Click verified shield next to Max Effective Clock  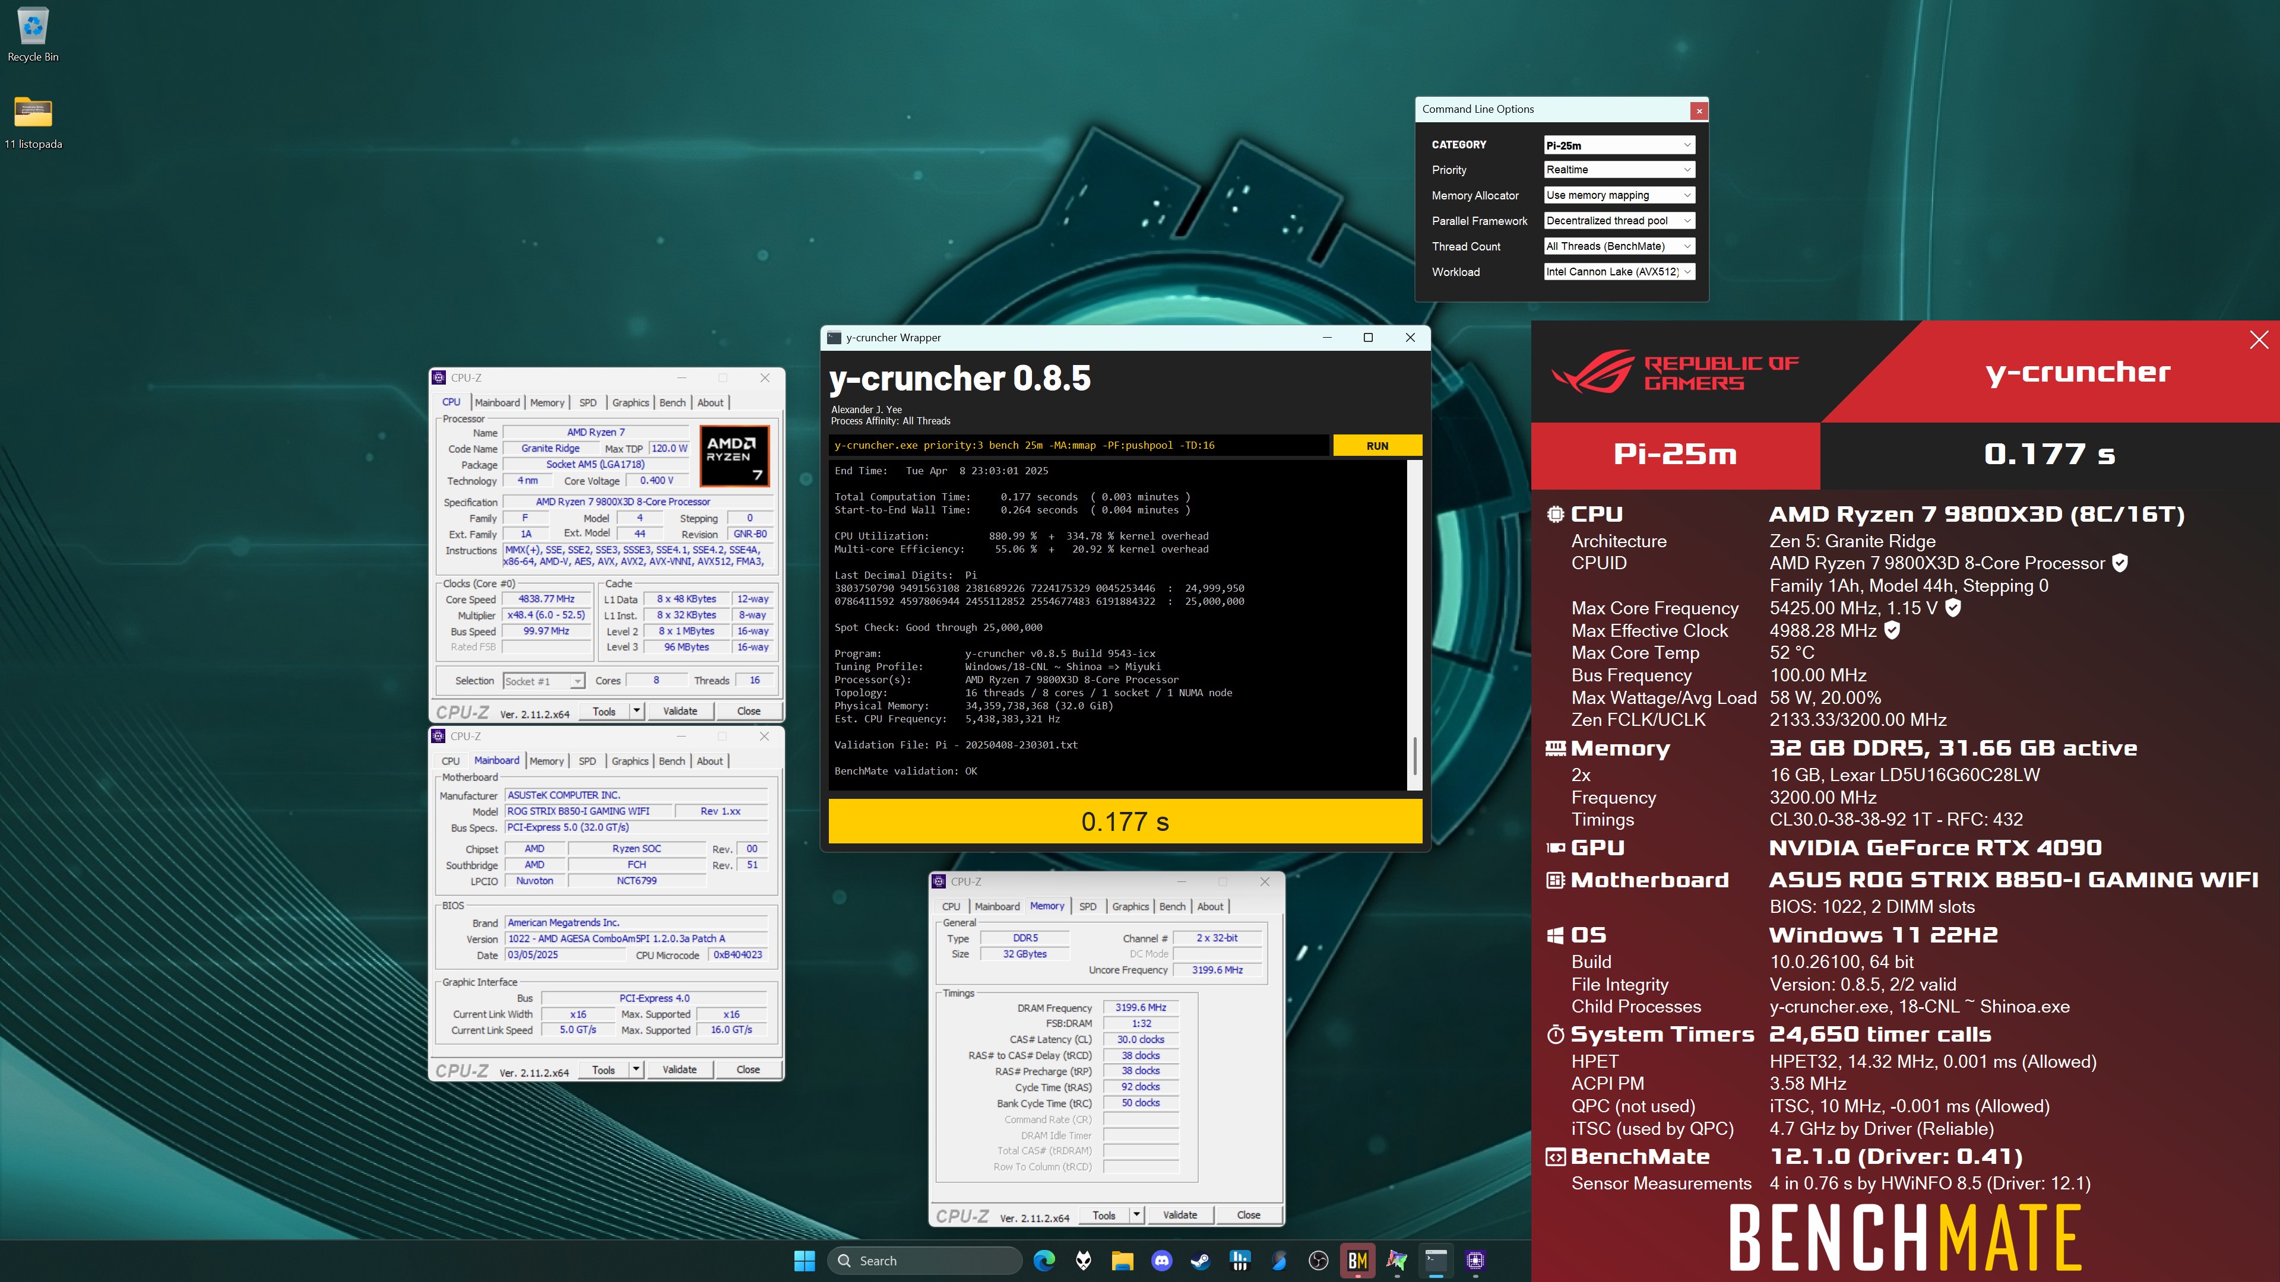point(1892,630)
